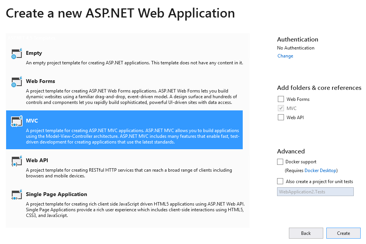Image resolution: width=366 pixels, height=244 pixels.
Task: Click the Web API template icon
Action: 16,161
